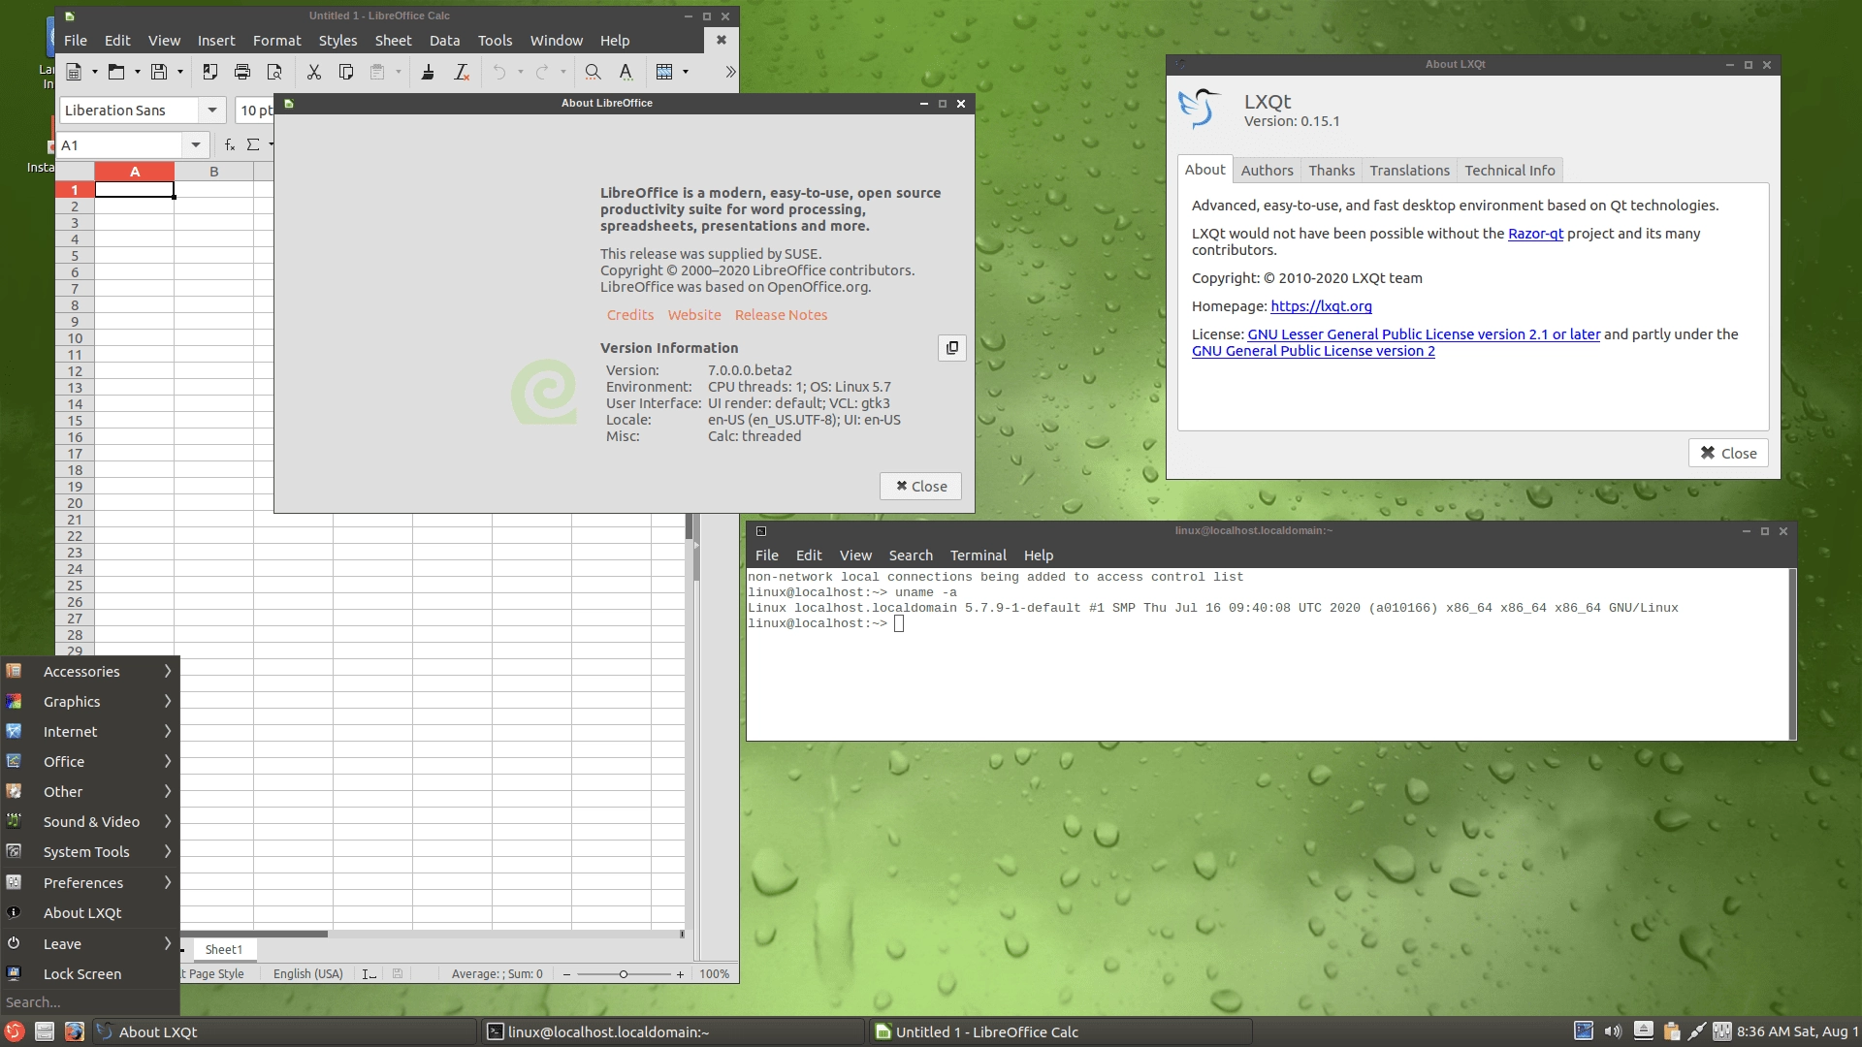
Task: Expand the Accessories submenu
Action: pyautogui.click(x=90, y=672)
